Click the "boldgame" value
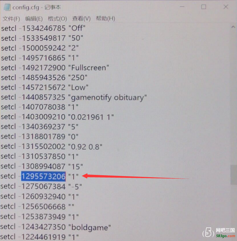This screenshot has width=237, height=241. point(89,227)
